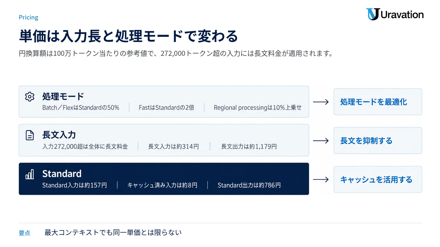
Task: Click text FastはStandardの2倍
Action: [166, 108]
